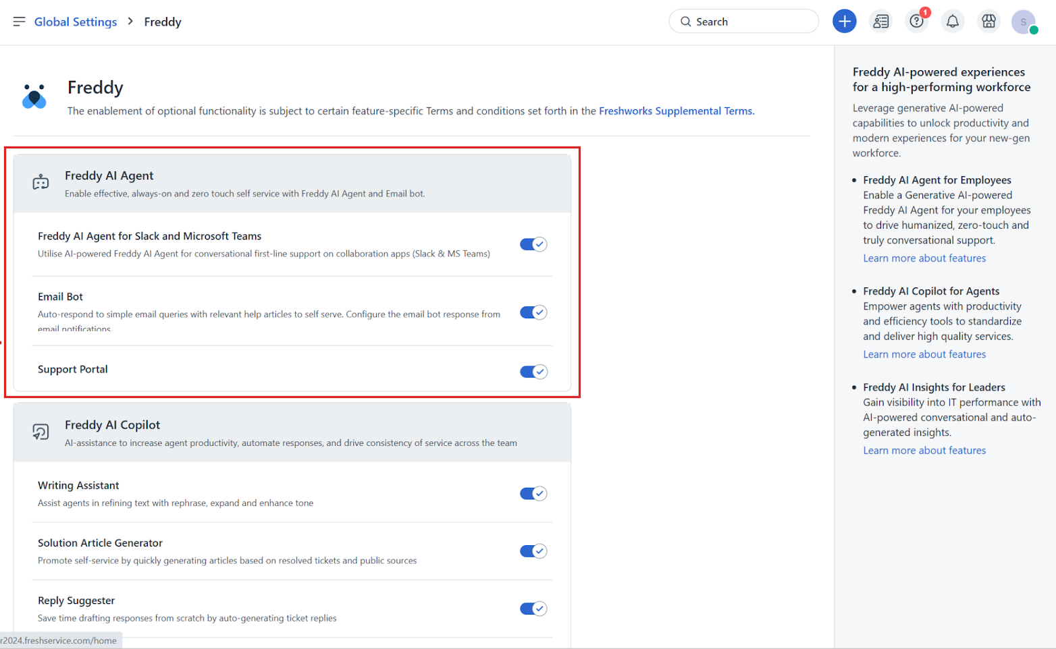Learn more about Freddy AI Insights for Leaders
The height and width of the screenshot is (649, 1056).
[x=924, y=451]
